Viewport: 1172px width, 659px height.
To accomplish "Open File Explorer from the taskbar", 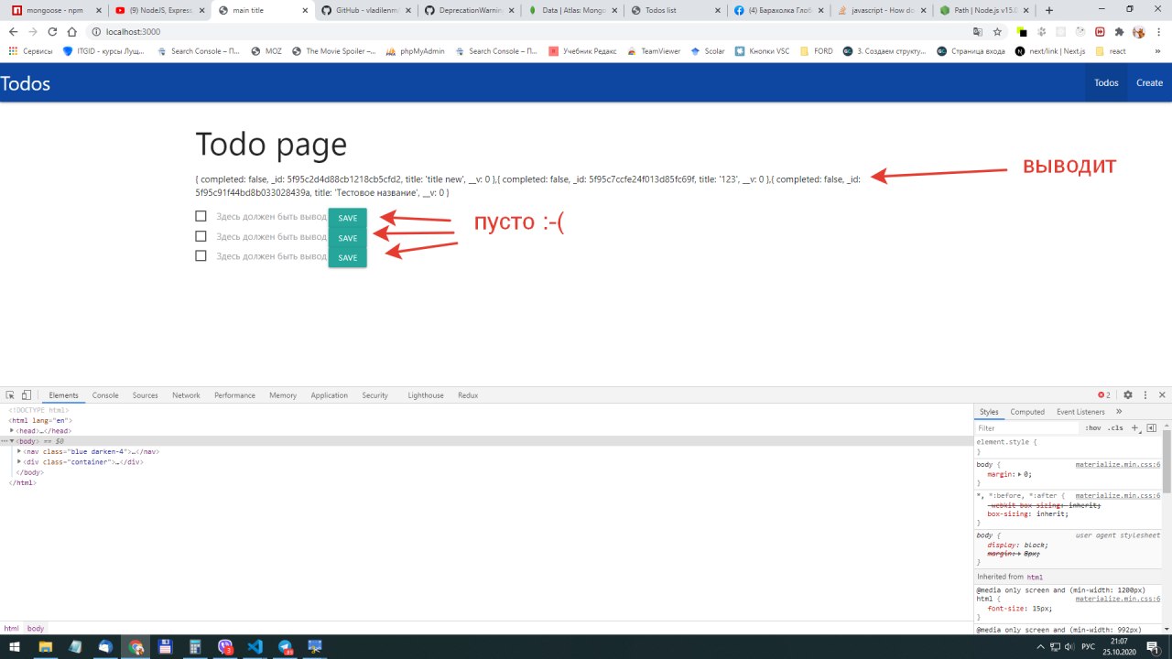I will coord(44,646).
